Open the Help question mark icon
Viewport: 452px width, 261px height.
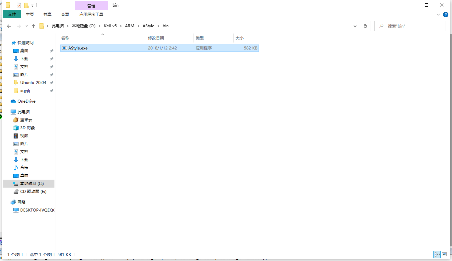[x=446, y=15]
